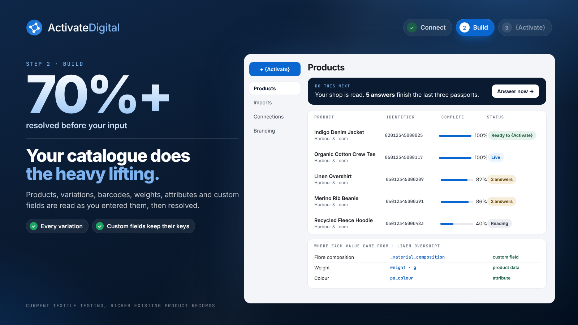Select the Linen Overshirt product name

tap(333, 176)
